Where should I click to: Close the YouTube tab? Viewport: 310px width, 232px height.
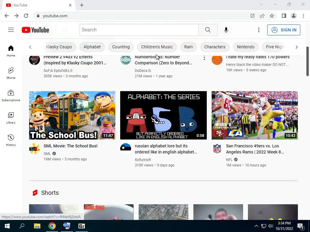(x=70, y=5)
